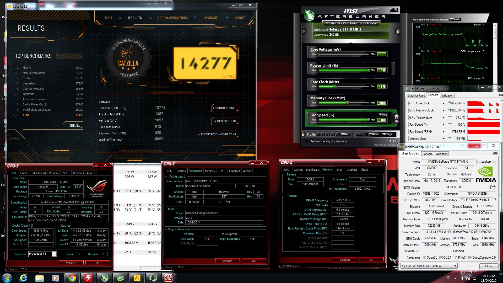
Task: Click SAVE RESULTS in Catzilla
Action: (225, 121)
